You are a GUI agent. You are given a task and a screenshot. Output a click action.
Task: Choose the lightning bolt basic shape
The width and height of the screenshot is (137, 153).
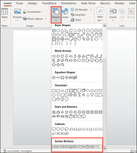(x=84, y=39)
